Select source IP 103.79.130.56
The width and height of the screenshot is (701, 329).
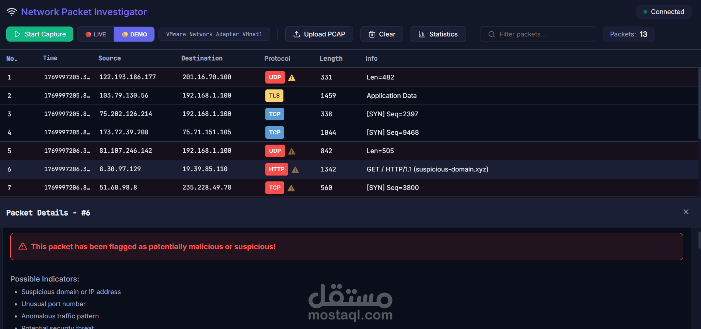124,96
